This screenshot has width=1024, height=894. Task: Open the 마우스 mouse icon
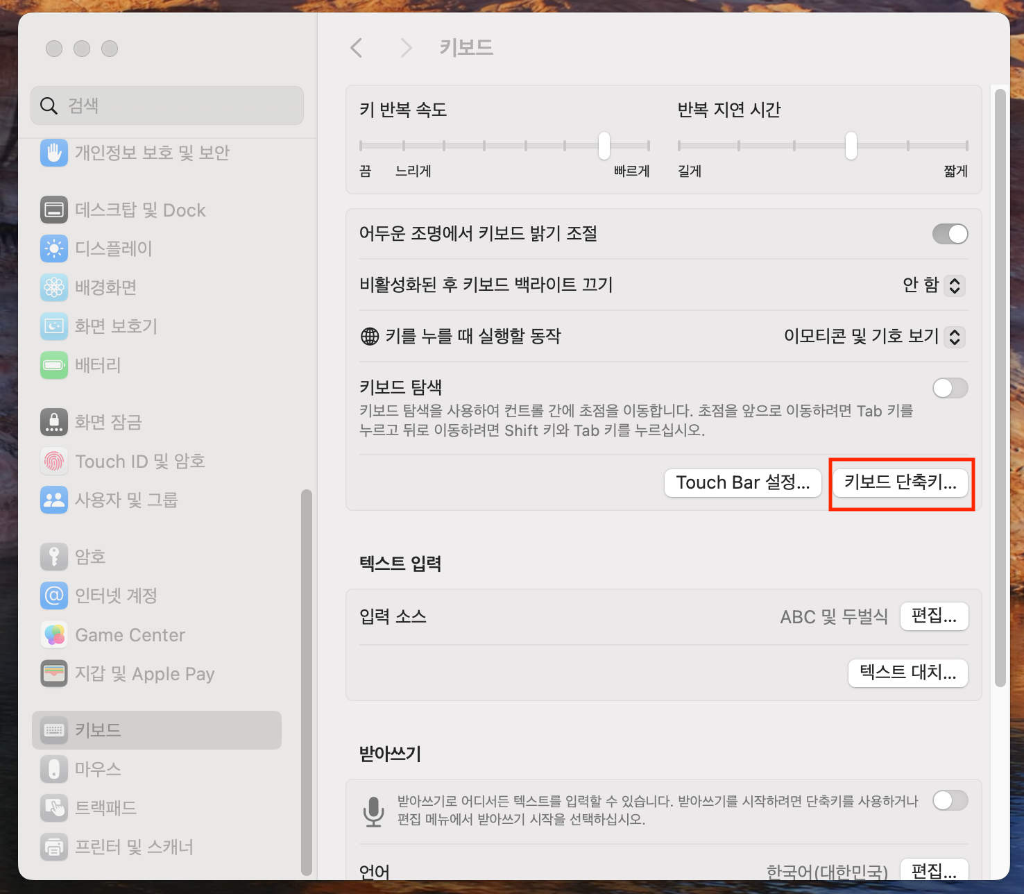tap(54, 769)
